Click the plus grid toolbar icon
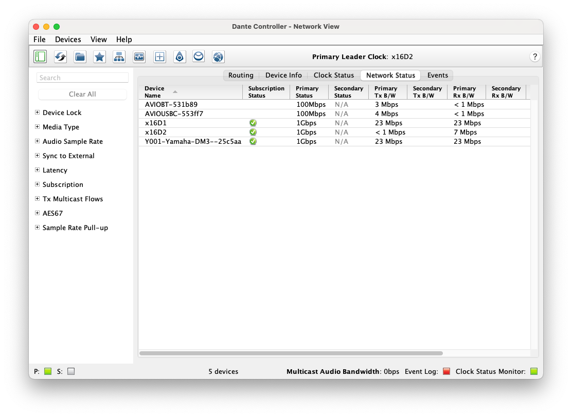Screen dimensions: 572x417 coord(159,56)
